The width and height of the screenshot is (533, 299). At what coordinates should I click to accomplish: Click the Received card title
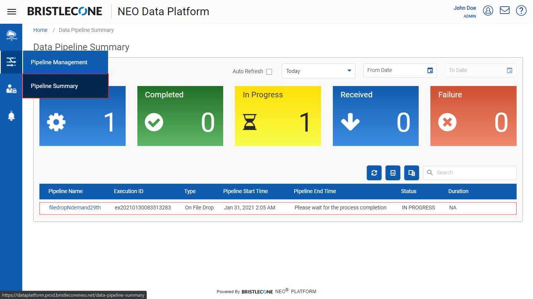click(357, 95)
